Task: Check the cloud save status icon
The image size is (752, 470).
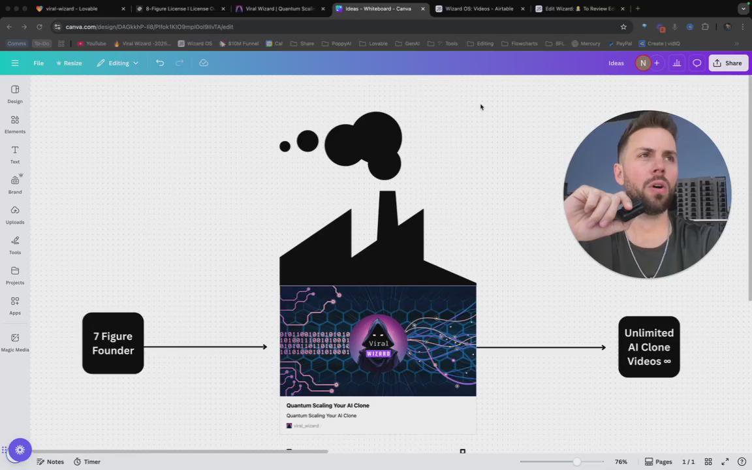Action: pyautogui.click(x=204, y=63)
